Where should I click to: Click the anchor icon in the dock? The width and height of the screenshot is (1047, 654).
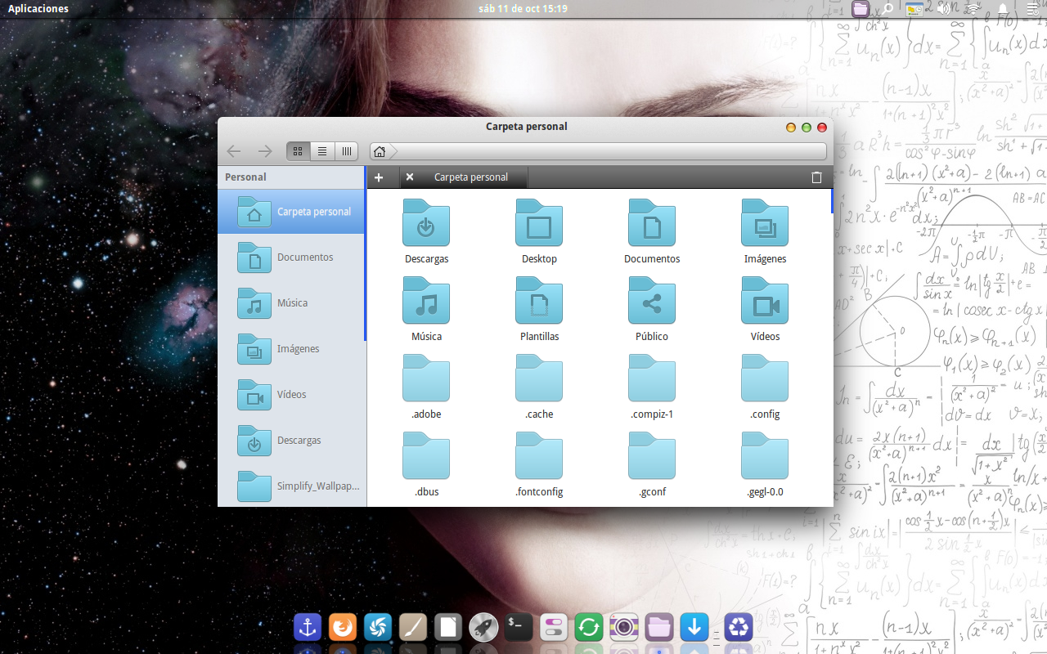click(x=307, y=627)
